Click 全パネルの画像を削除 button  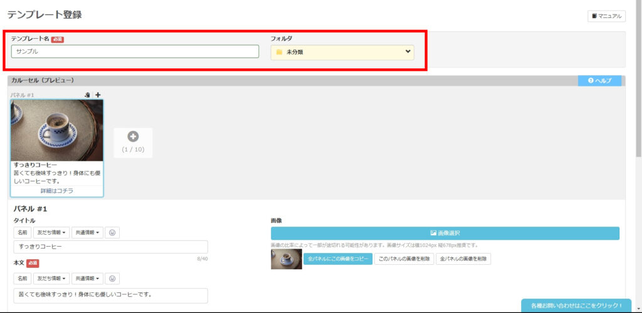click(463, 259)
